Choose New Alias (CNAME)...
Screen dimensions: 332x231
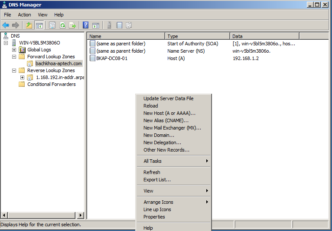coord(174,120)
